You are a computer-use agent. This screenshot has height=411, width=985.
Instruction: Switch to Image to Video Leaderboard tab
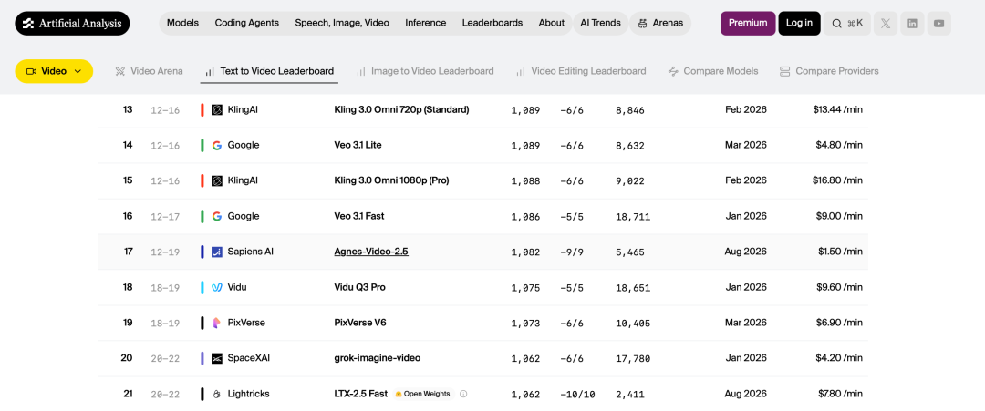coord(425,71)
